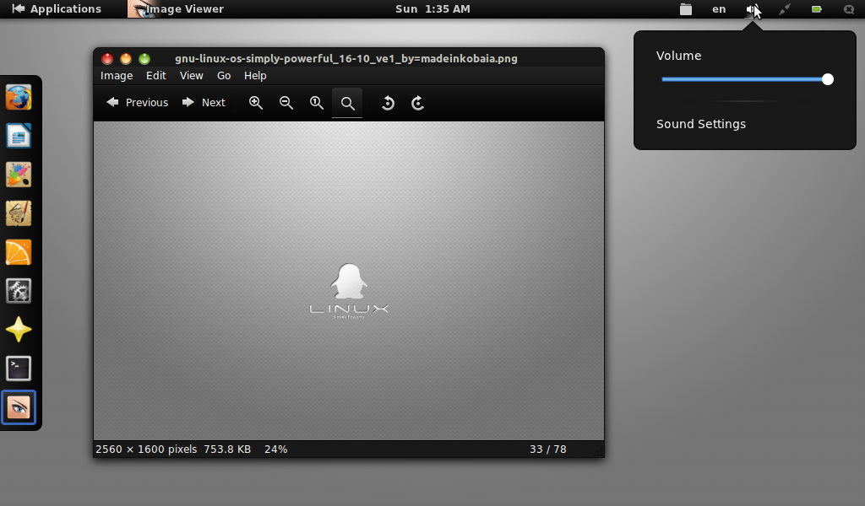Image resolution: width=865 pixels, height=506 pixels.
Task: Click the window title filename
Action: click(x=345, y=58)
